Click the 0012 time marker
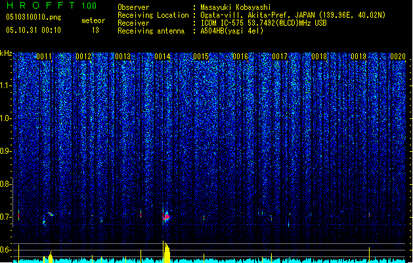Viewport: 413px width, 263px height. point(83,57)
